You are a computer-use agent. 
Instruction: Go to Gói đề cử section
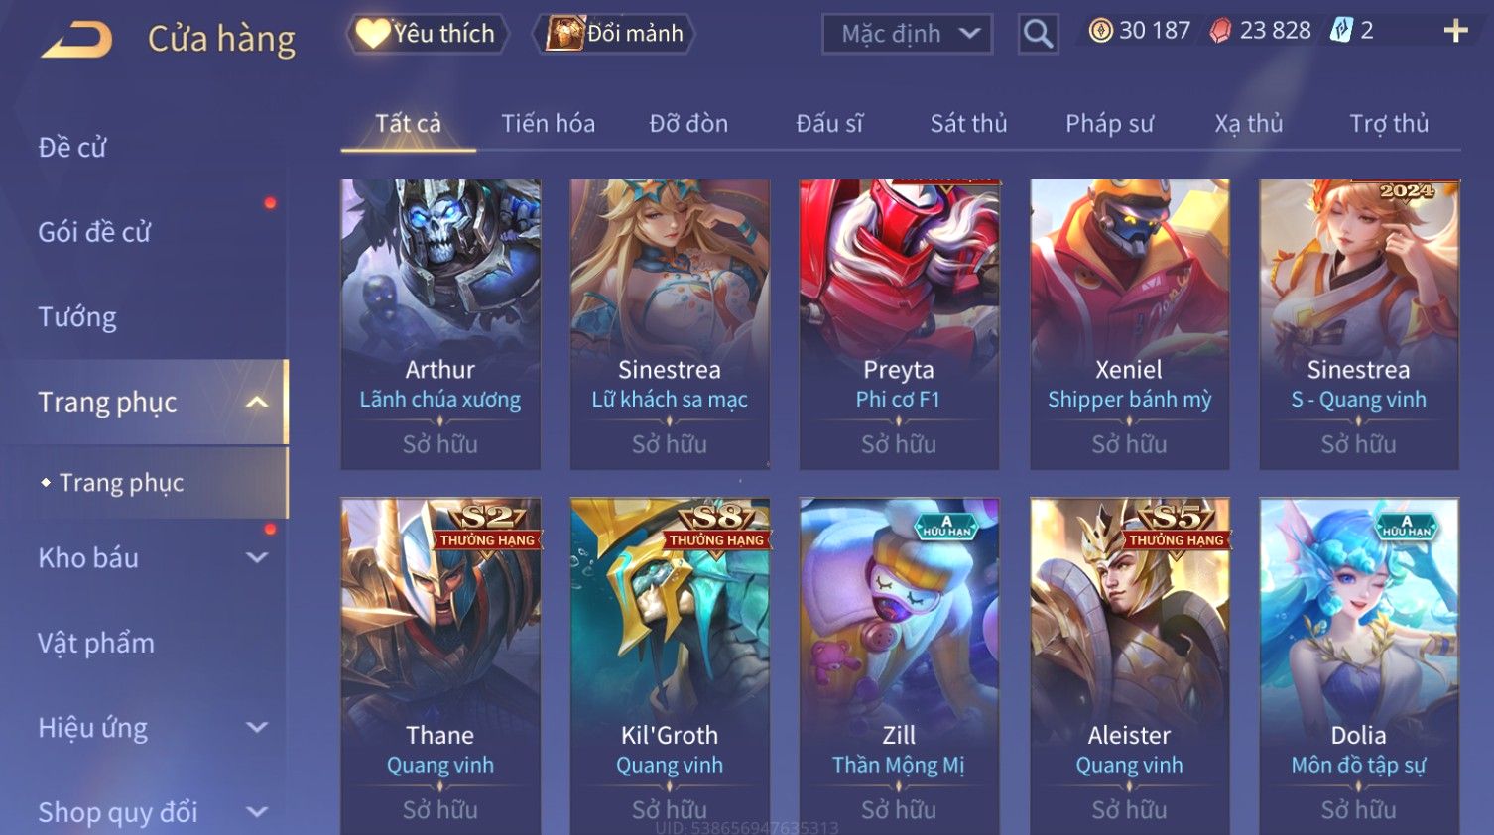click(94, 232)
